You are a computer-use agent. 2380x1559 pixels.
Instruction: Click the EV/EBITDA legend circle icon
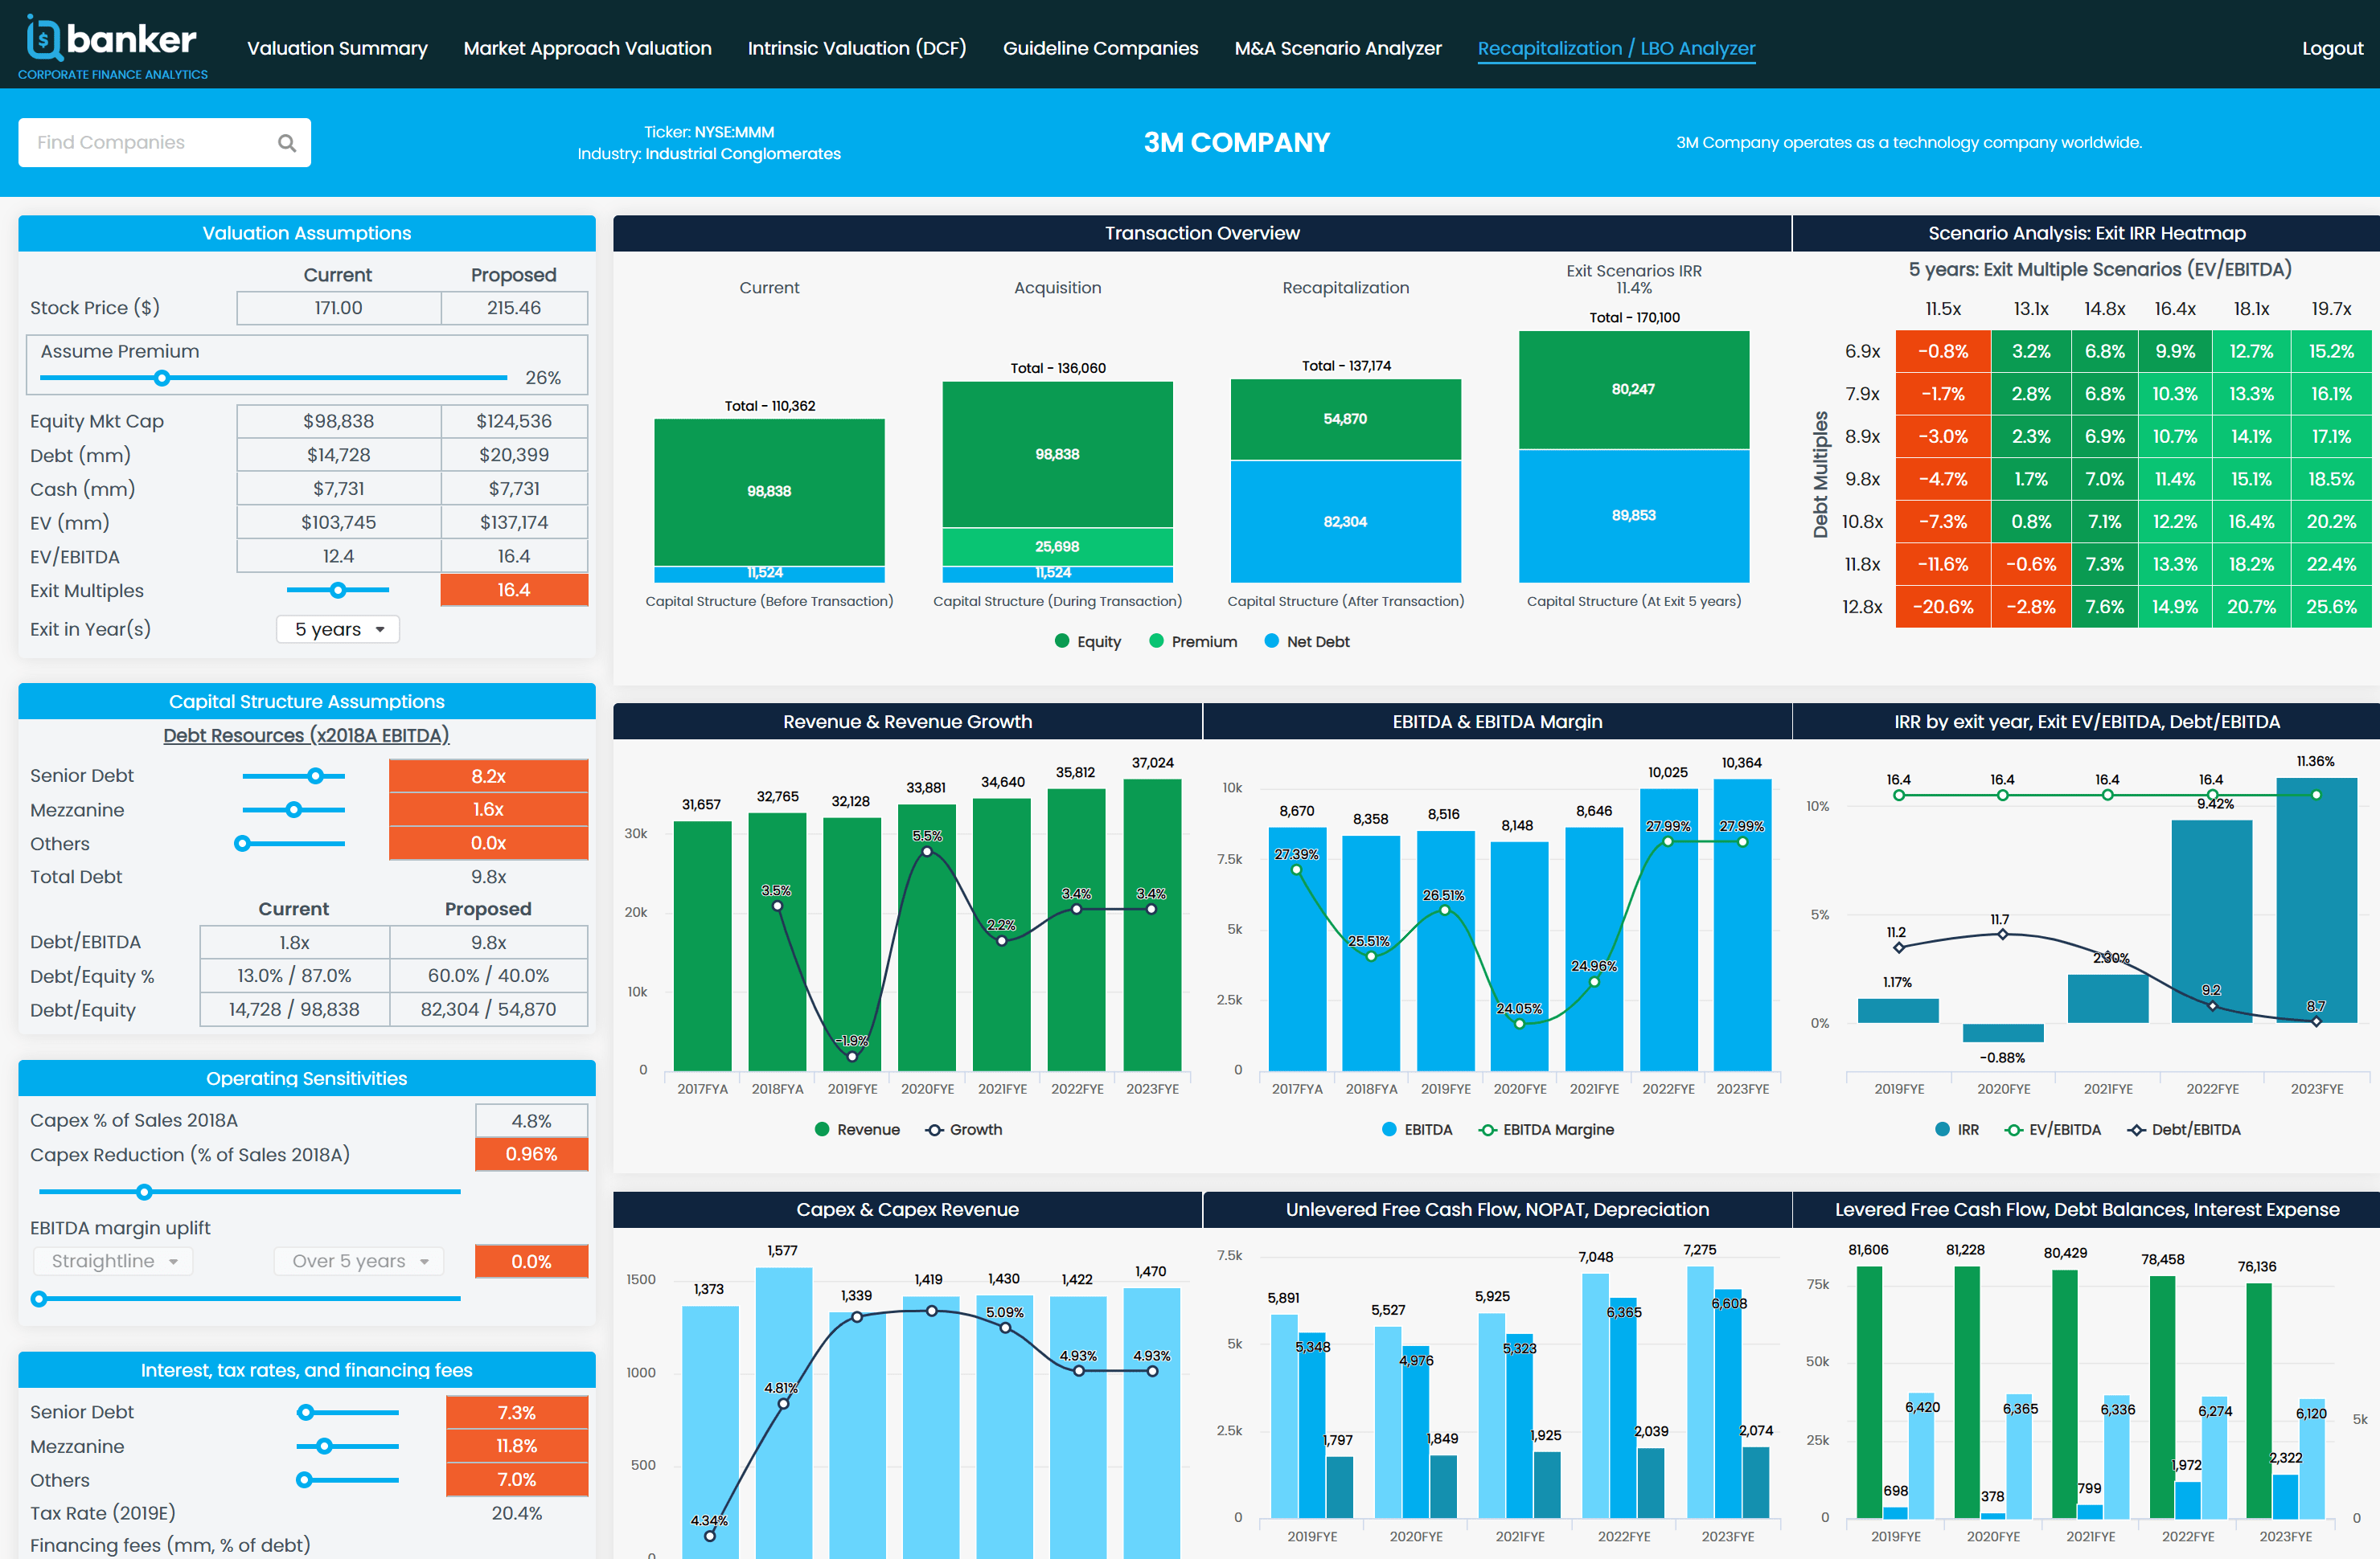2013,1130
